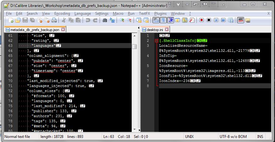Click the synchronize horizontal scrolling icon
This screenshot has width=275, height=142.
pyautogui.click(x=146, y=20)
